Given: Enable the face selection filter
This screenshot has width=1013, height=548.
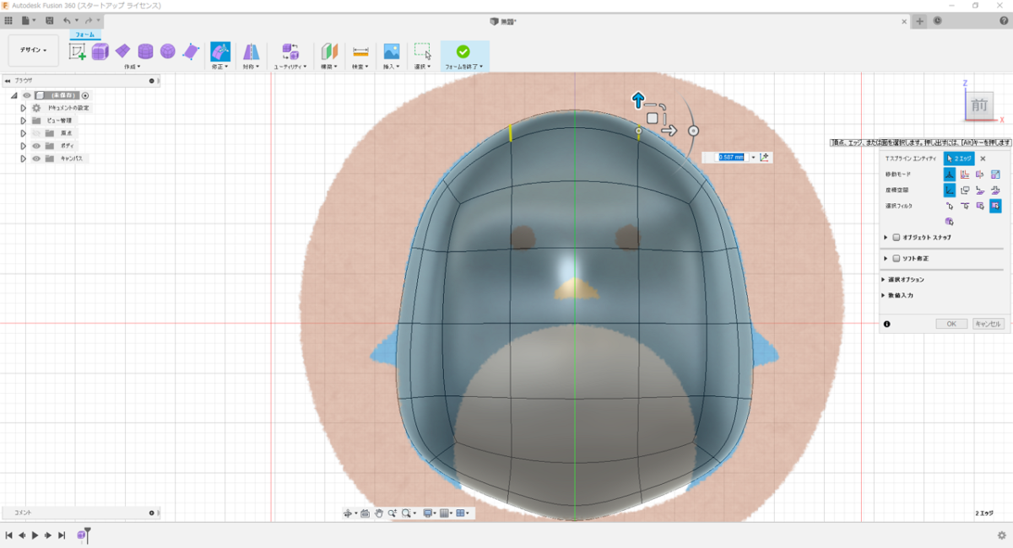Looking at the screenshot, I should coord(980,206).
